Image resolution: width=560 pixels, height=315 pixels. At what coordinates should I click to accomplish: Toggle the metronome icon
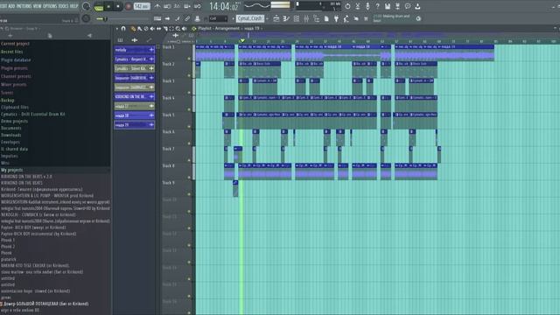[157, 6]
